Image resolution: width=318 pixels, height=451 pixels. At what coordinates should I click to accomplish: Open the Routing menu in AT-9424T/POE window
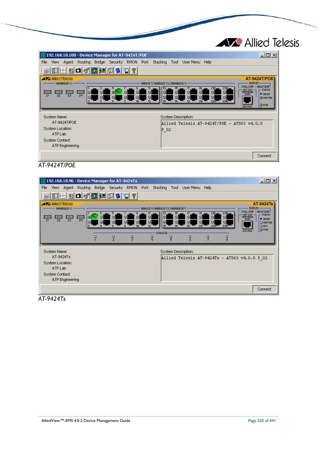point(84,62)
